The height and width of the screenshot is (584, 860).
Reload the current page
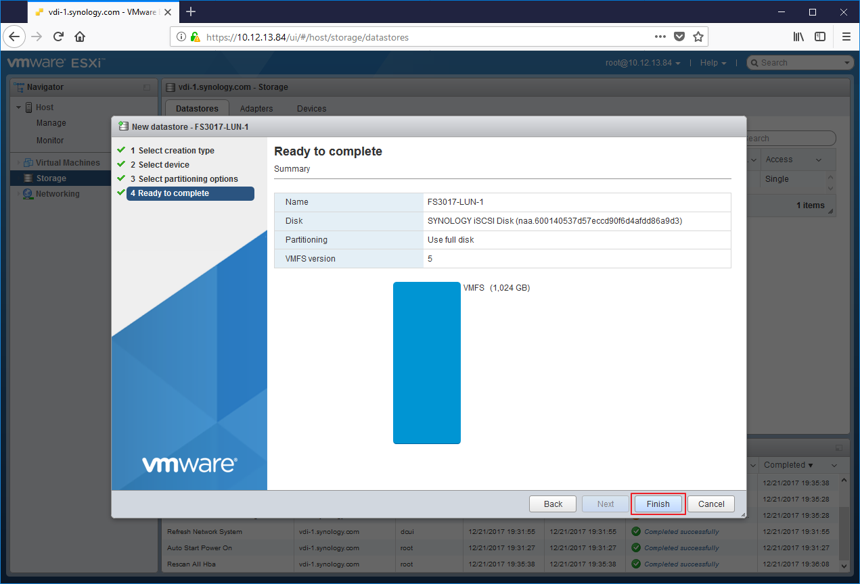(x=58, y=36)
